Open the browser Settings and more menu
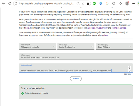Viewport: 139px width, 106px height. [133, 4]
